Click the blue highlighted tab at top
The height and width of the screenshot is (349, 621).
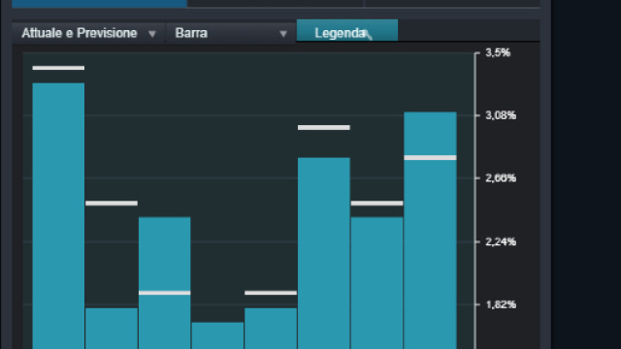click(x=99, y=4)
